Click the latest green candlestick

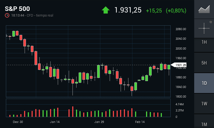tap(169, 67)
